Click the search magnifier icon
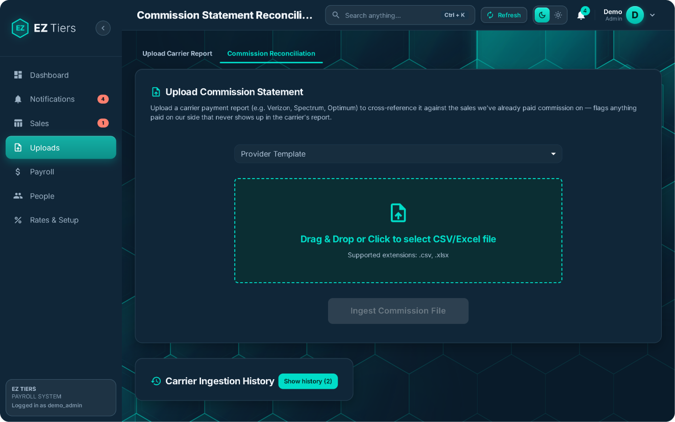This screenshot has width=675, height=422. (x=336, y=15)
